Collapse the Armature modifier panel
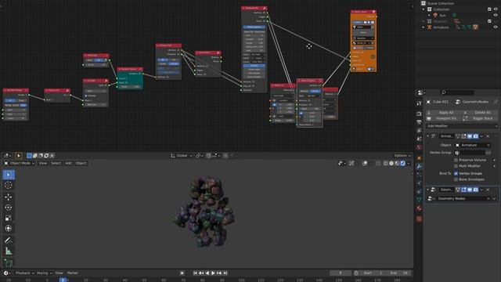Viewport: 501px width, 282px height. click(428, 136)
